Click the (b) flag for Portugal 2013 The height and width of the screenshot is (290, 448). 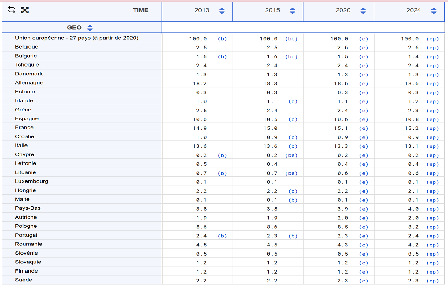(x=222, y=236)
